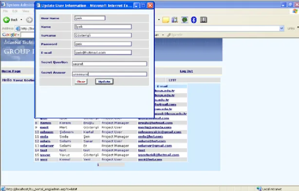Switch to the LIST tab

[172, 80]
